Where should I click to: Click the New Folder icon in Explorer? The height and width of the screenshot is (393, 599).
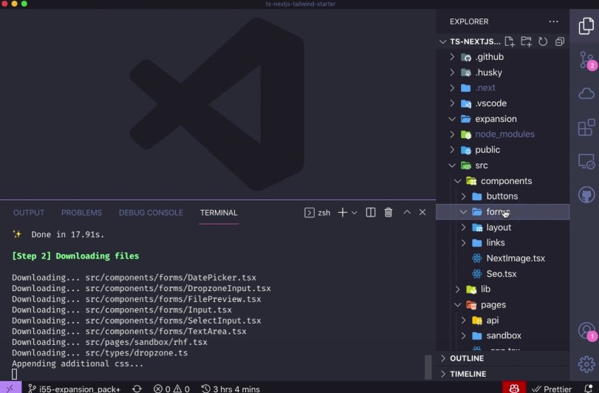tap(526, 41)
